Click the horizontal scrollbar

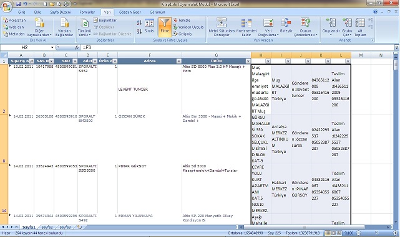click(x=304, y=227)
